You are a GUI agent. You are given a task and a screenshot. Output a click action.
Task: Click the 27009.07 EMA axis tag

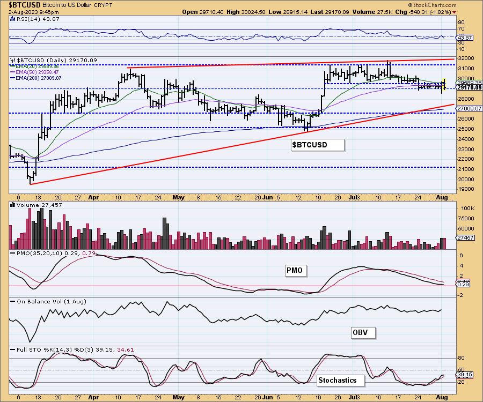pyautogui.click(x=469, y=109)
